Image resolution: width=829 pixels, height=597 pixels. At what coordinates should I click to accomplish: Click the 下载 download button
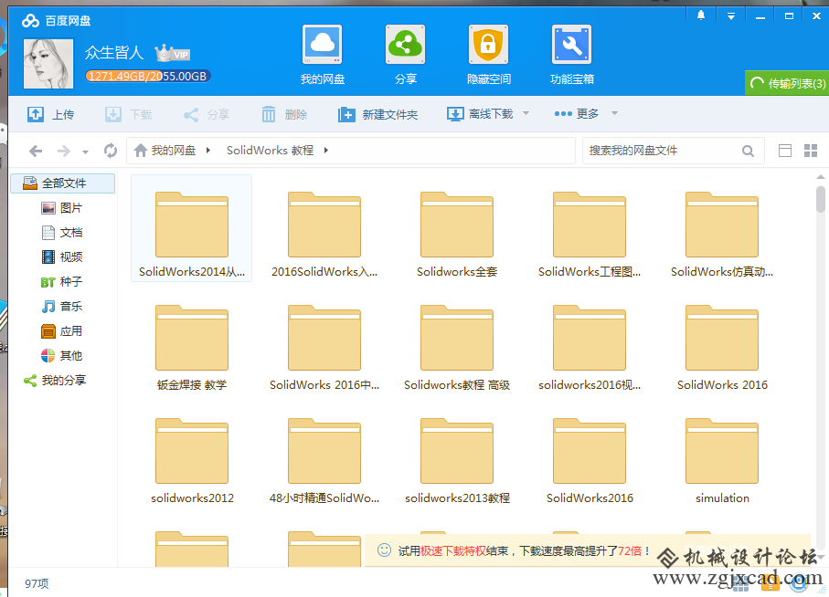pos(129,114)
